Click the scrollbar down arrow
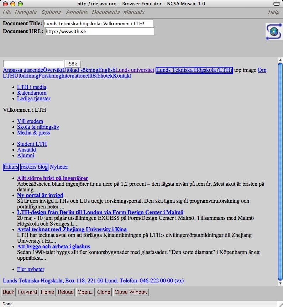Screen dimensions: 283x307 pyautogui.click(x=280, y=283)
